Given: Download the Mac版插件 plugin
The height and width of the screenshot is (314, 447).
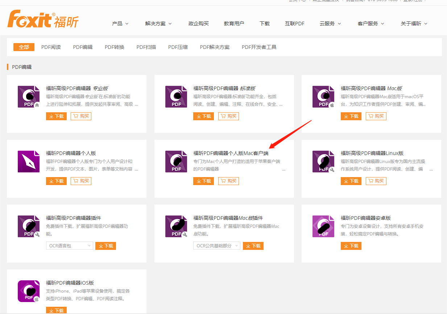Looking at the screenshot, I should 253,246.
